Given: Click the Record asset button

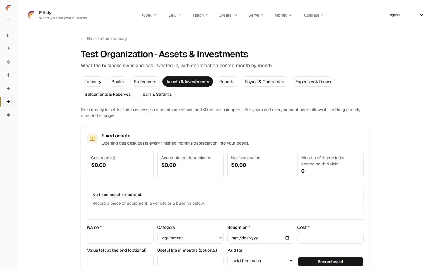Looking at the screenshot, I should click(x=331, y=262).
